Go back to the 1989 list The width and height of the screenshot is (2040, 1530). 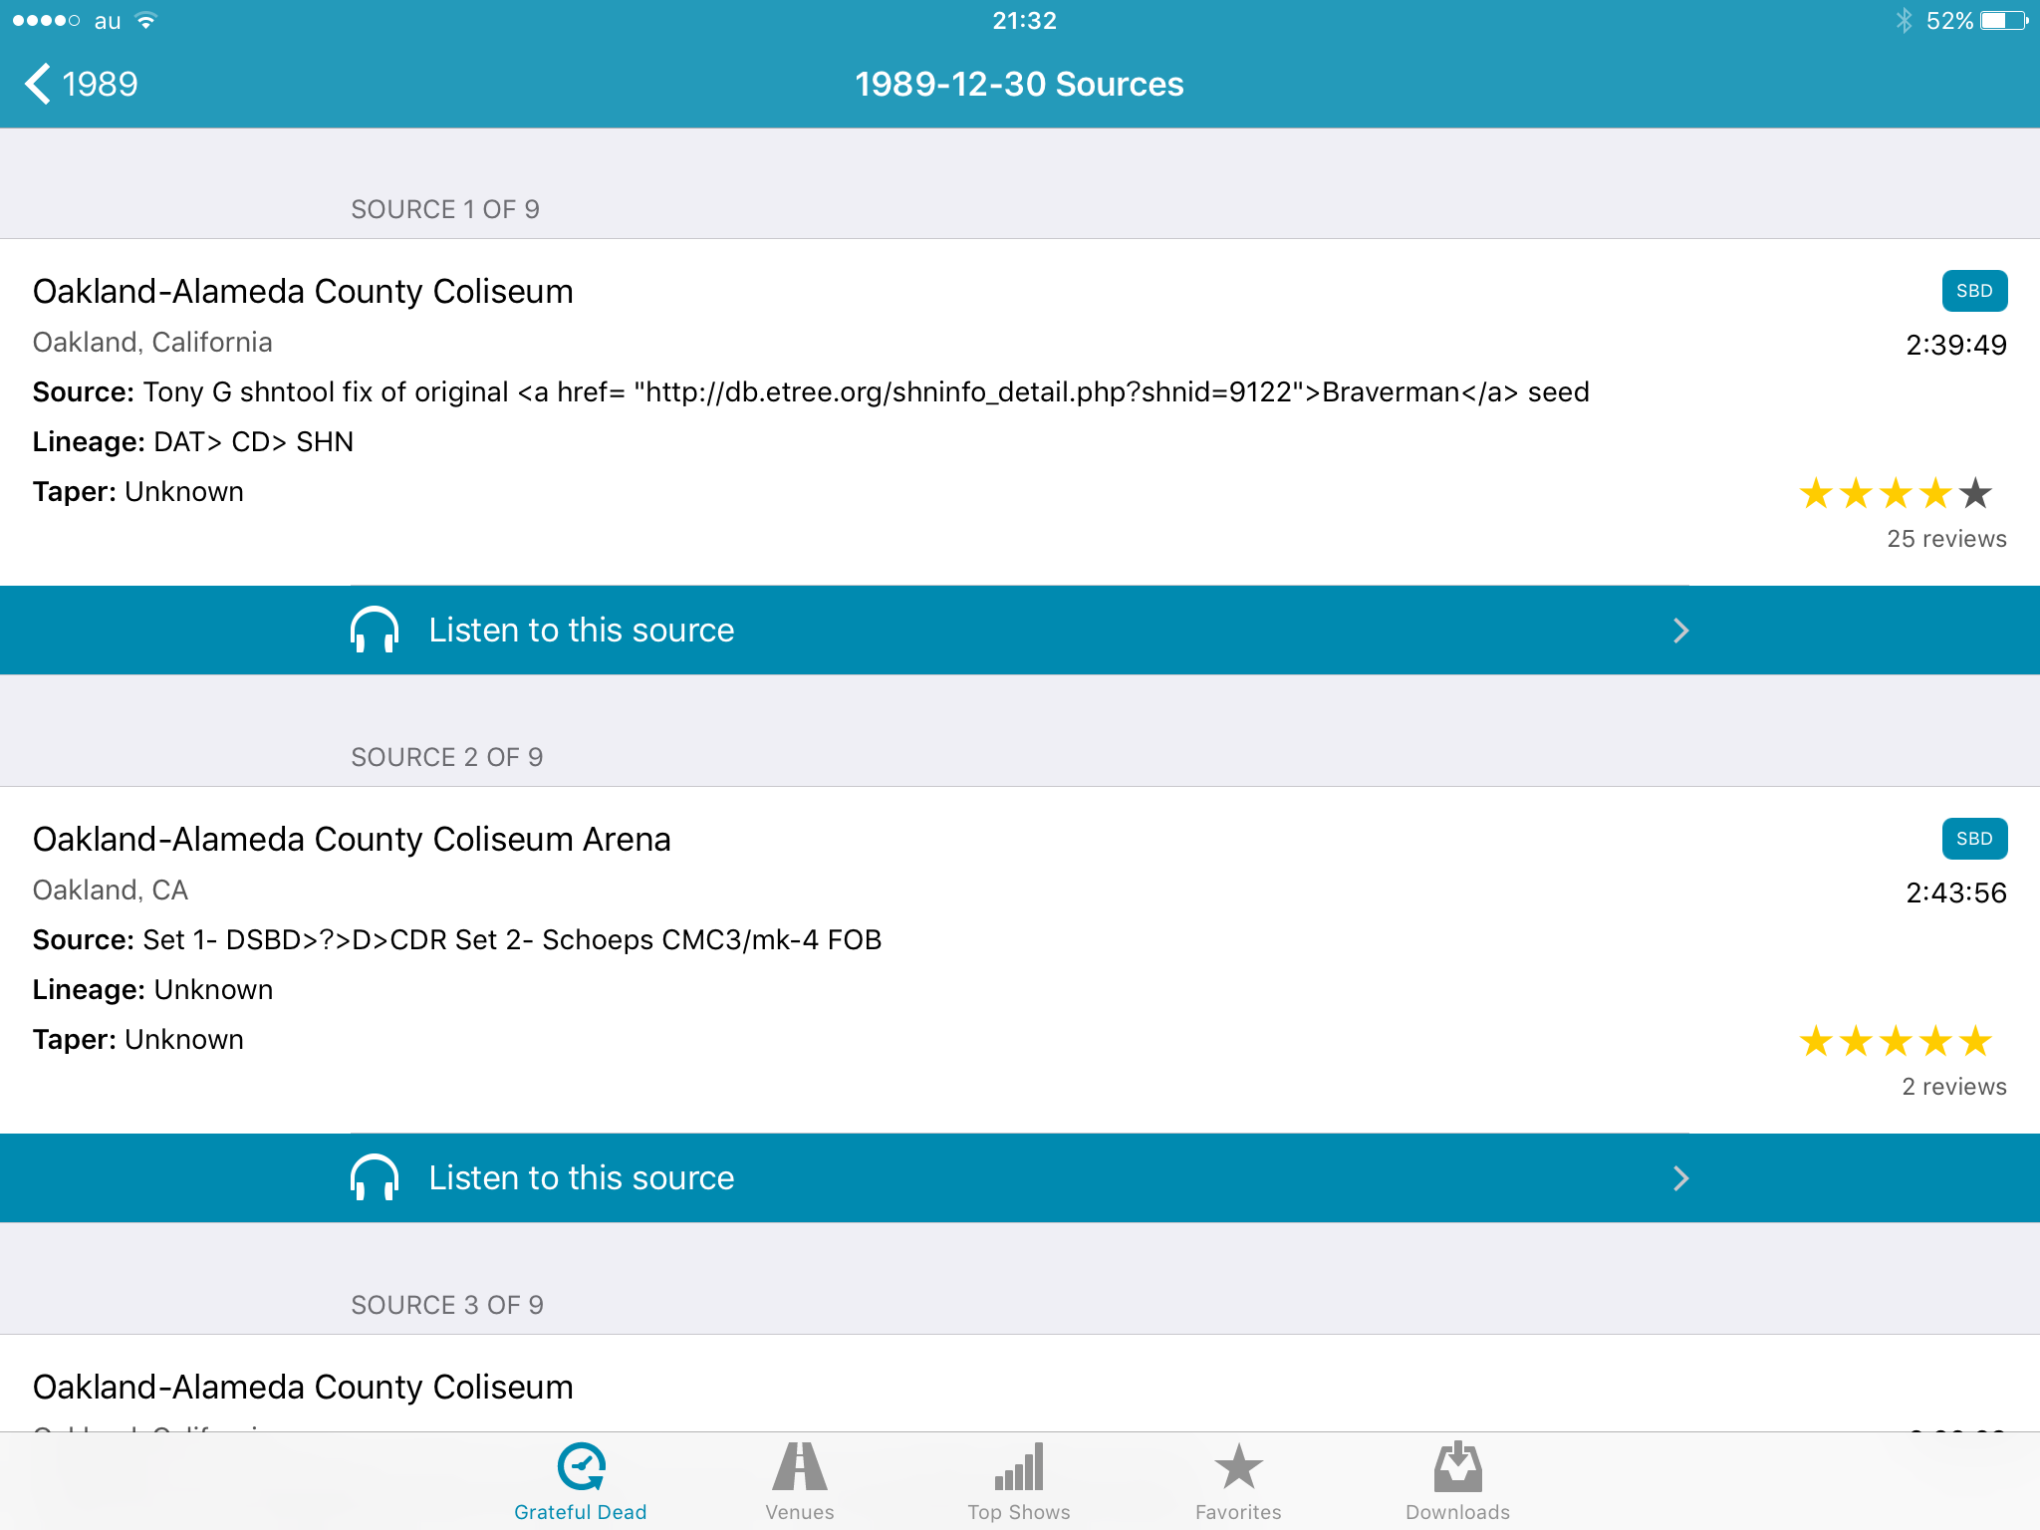[x=82, y=85]
